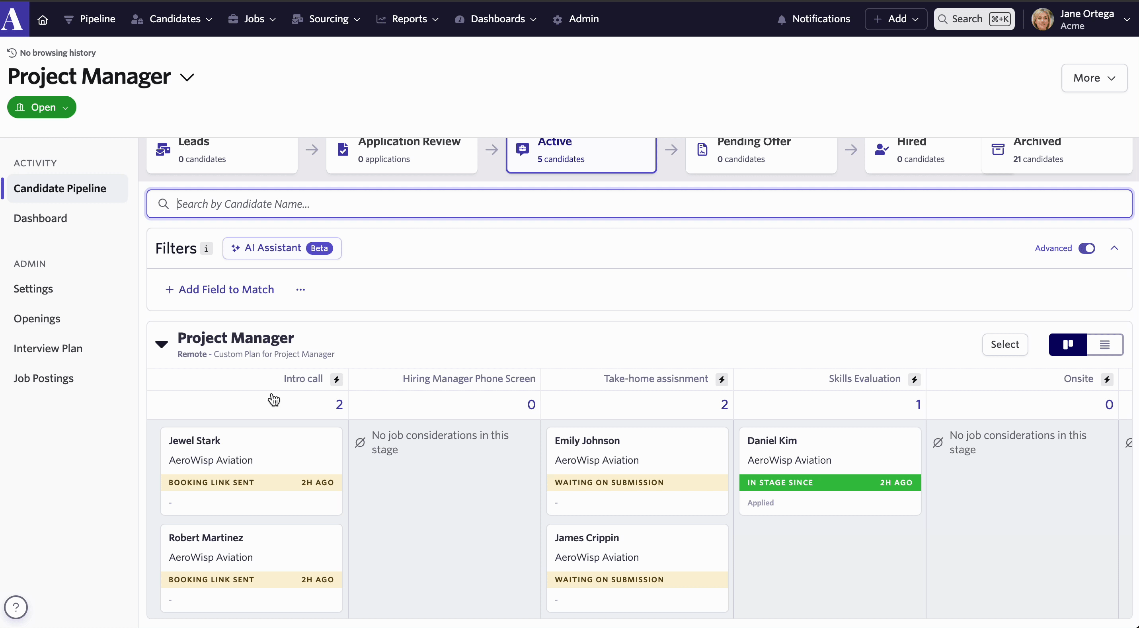This screenshot has width=1139, height=628.
Task: Click Skills Evaluation automation lightning icon
Action: click(914, 379)
